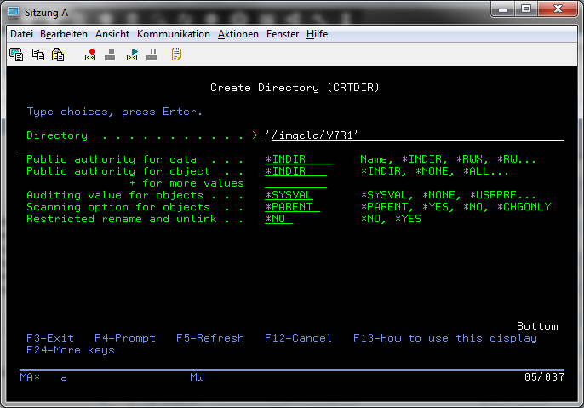Click the F12=Cancel function key label
This screenshot has width=584, height=408.
[298, 338]
